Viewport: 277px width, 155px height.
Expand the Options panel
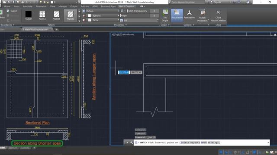point(189,25)
